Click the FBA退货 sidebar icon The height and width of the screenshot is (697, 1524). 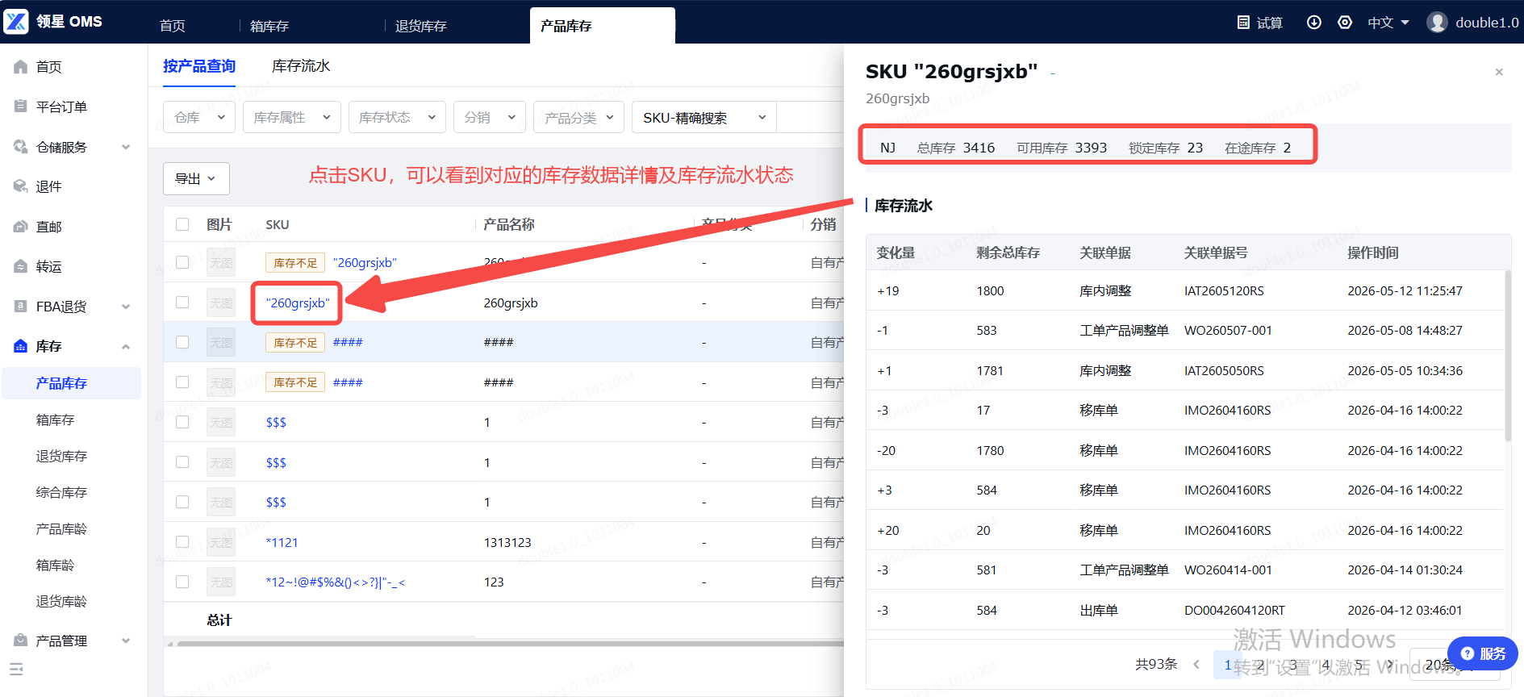pyautogui.click(x=21, y=307)
